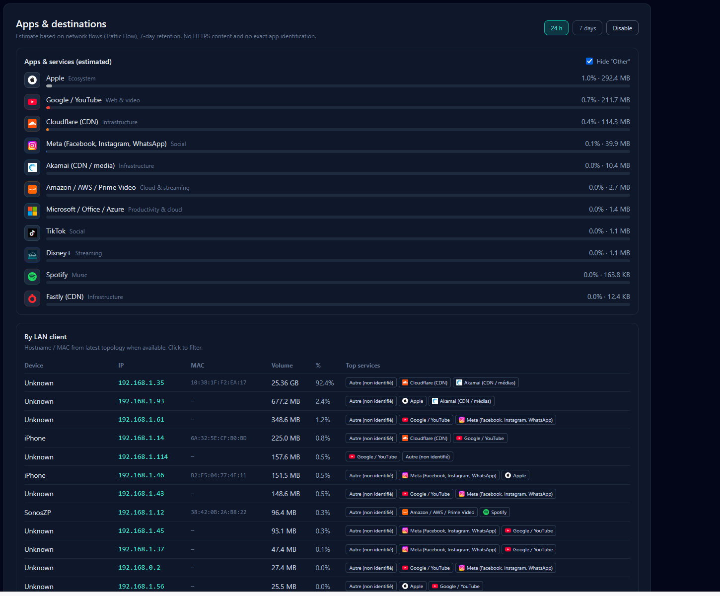Switch to the 7 days time range
The height and width of the screenshot is (596, 720).
[587, 28]
